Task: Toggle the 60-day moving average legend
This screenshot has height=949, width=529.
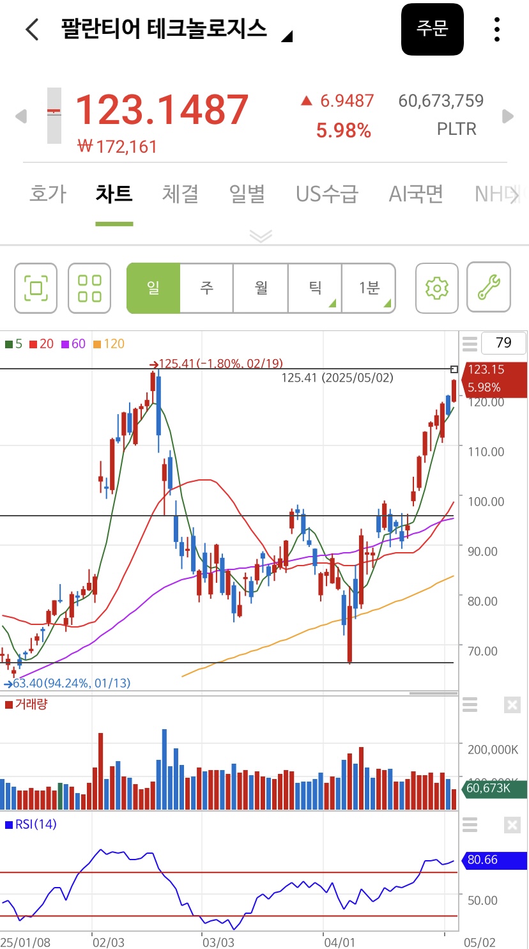Action: click(x=73, y=344)
